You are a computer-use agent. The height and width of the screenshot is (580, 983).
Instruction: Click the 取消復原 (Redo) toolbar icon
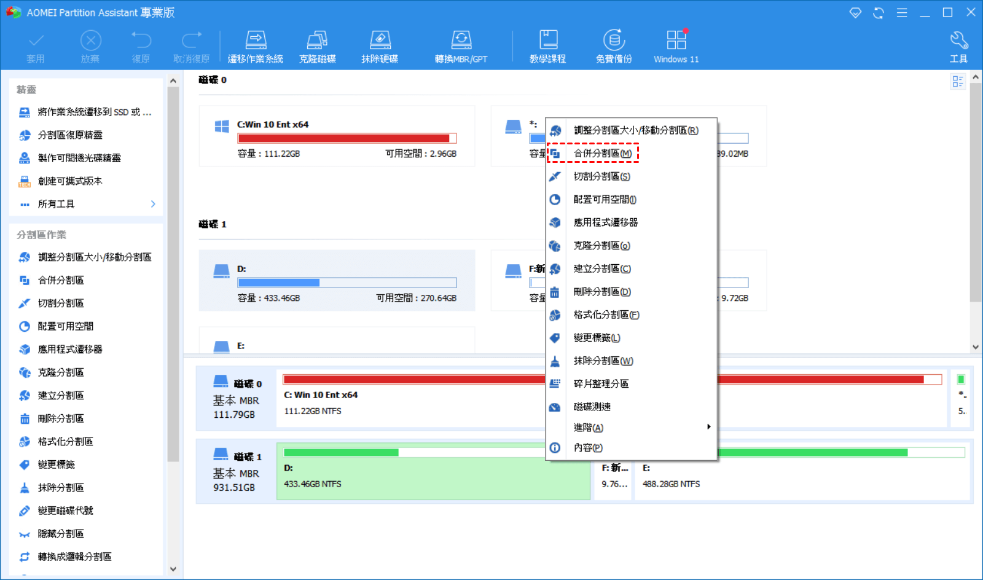point(191,47)
